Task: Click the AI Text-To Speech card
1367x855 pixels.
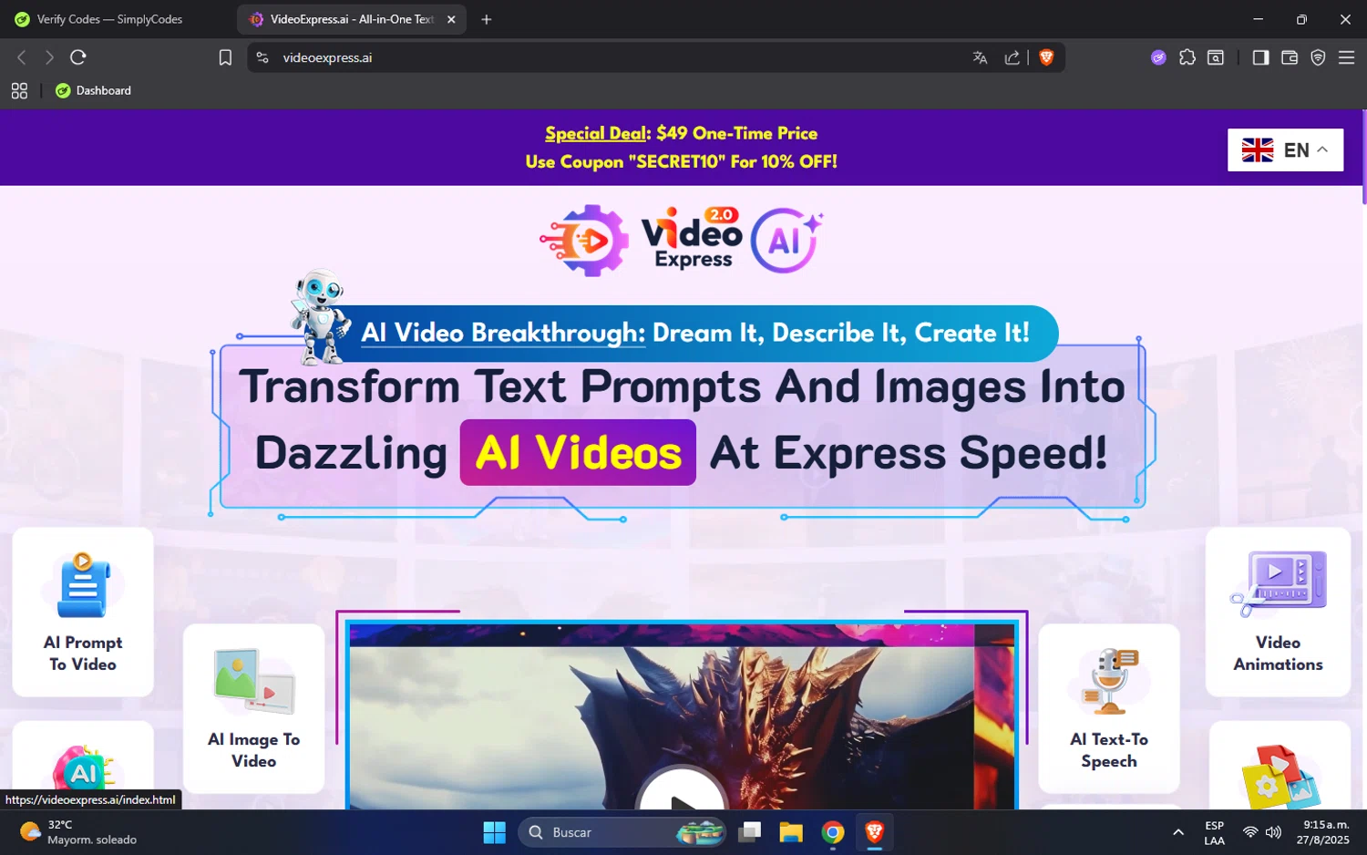Action: (1109, 708)
